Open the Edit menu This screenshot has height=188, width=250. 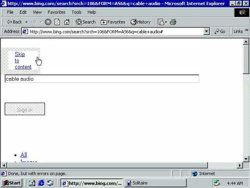point(23,12)
